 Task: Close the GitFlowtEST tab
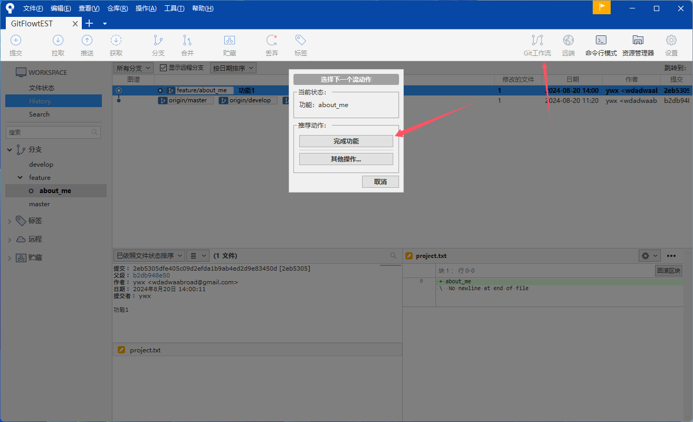pyautogui.click(x=75, y=24)
